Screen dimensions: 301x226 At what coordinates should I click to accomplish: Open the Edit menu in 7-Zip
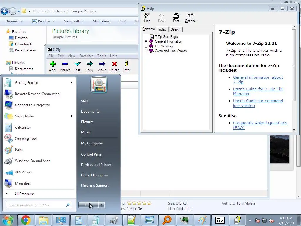click(61, 56)
